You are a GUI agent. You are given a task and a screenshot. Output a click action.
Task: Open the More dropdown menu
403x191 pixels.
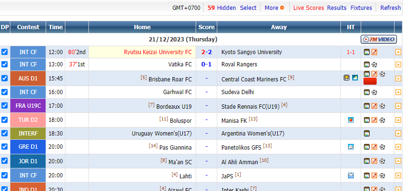coord(274,8)
